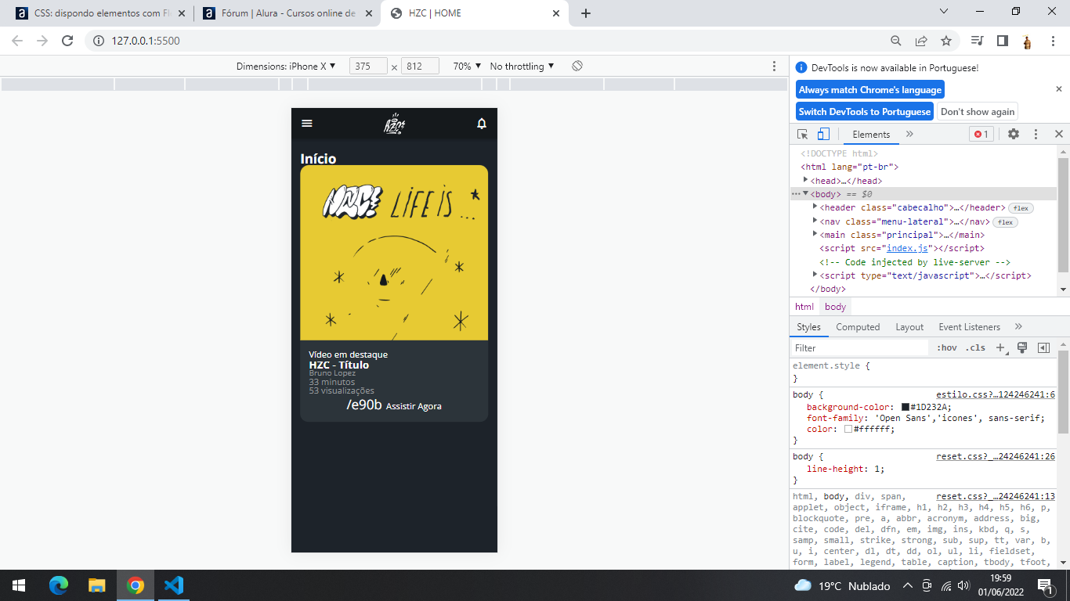This screenshot has height=601, width=1070.
Task: Click the device width 375 field
Action: tap(368, 67)
